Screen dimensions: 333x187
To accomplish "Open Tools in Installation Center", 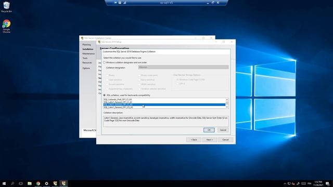I will 85,58.
